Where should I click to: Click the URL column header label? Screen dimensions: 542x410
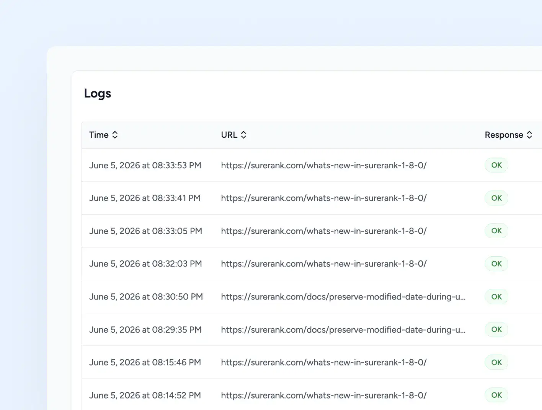[x=229, y=135]
